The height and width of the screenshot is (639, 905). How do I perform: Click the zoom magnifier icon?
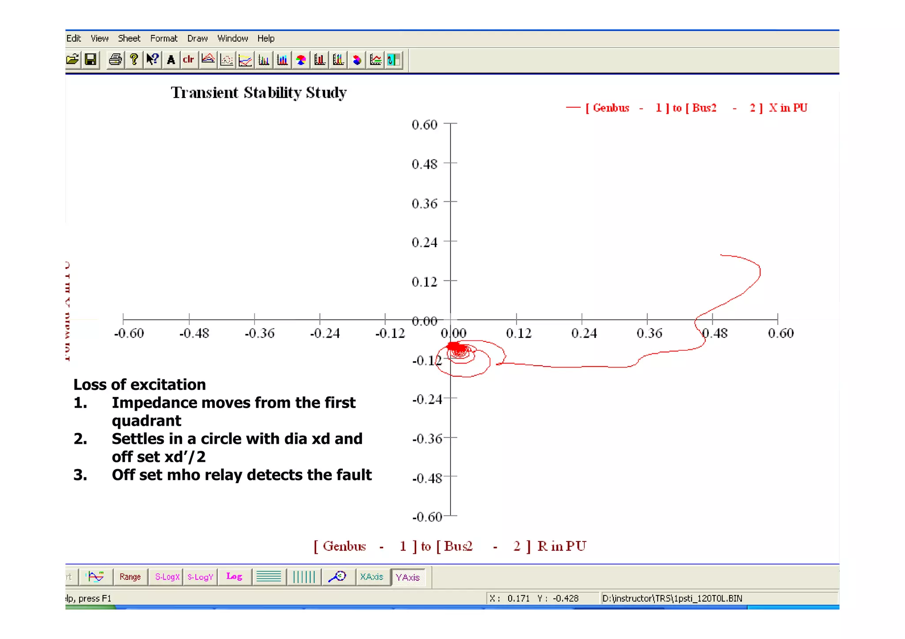pos(338,577)
